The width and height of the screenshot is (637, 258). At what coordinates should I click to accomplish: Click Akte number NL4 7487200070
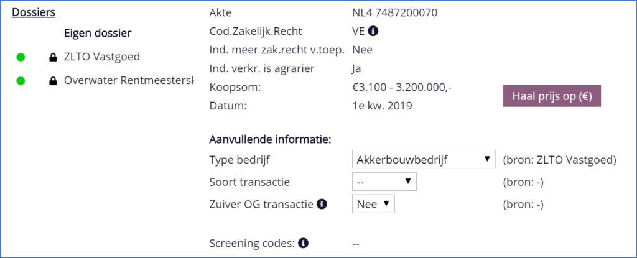coord(398,12)
